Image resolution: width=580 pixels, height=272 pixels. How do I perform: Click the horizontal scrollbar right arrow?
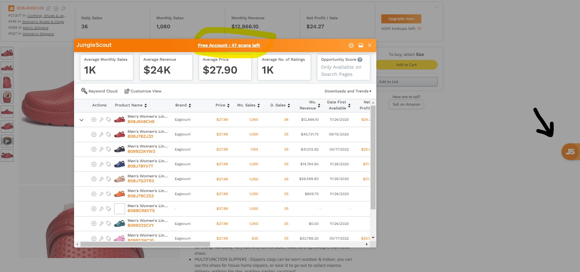(367, 244)
